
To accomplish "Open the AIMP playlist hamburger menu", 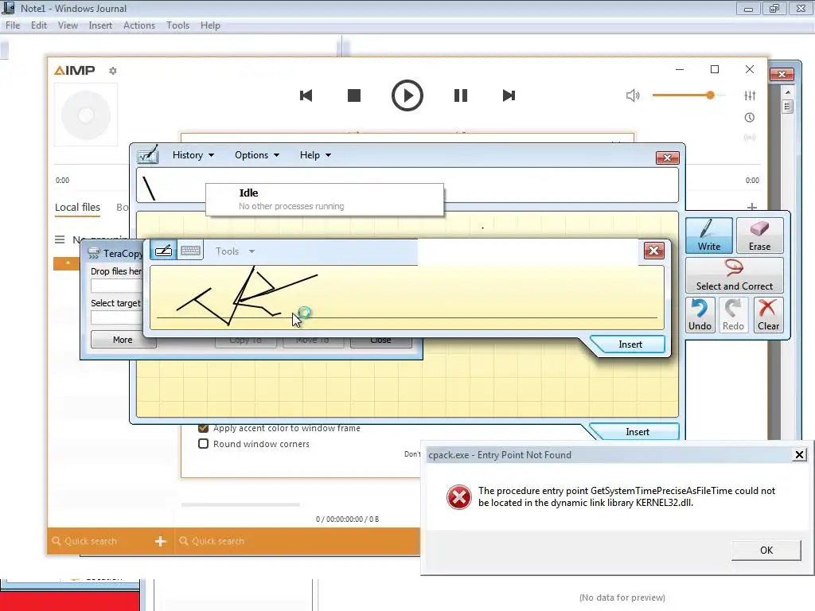I will [60, 239].
